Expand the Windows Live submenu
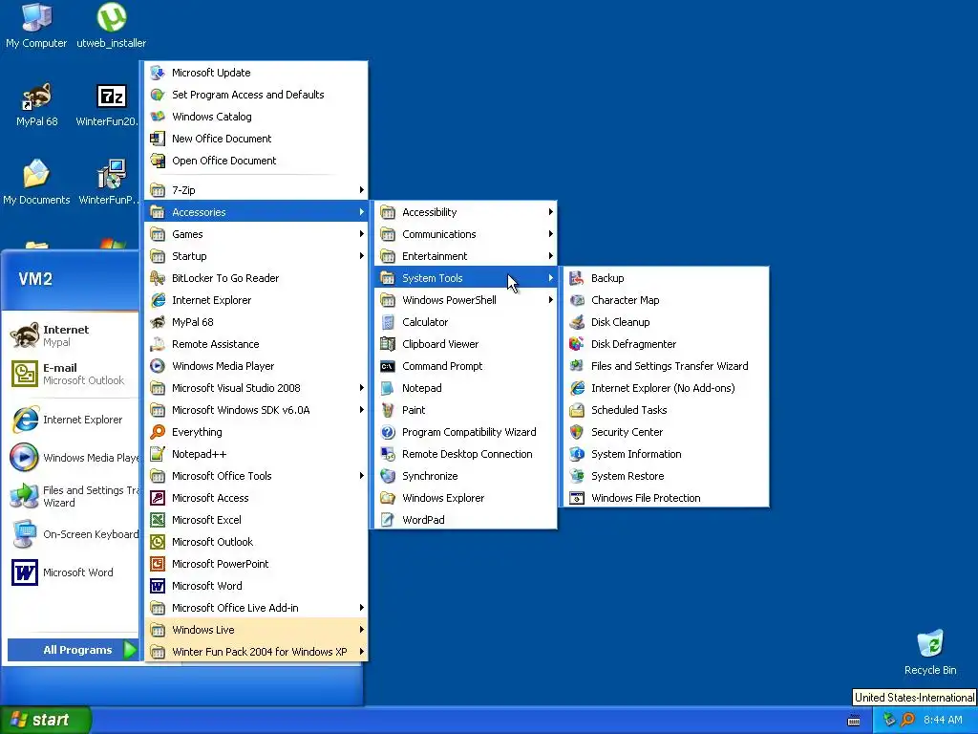 click(256, 629)
